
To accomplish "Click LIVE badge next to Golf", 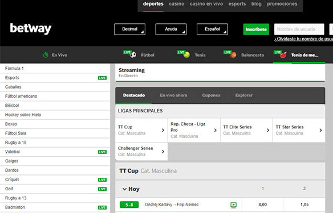I will click(103, 189).
